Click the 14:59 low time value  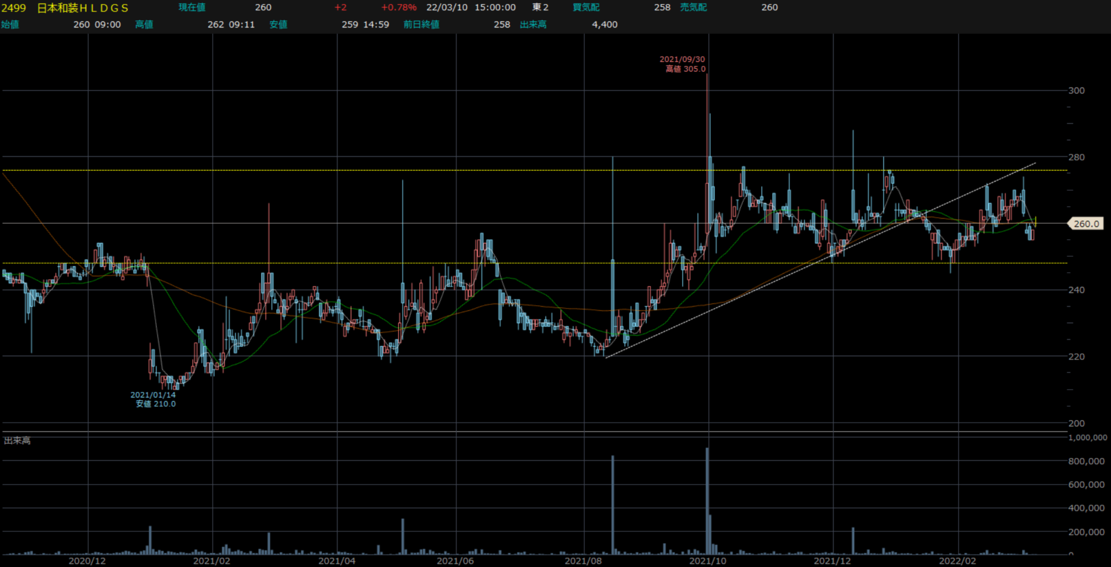point(376,24)
